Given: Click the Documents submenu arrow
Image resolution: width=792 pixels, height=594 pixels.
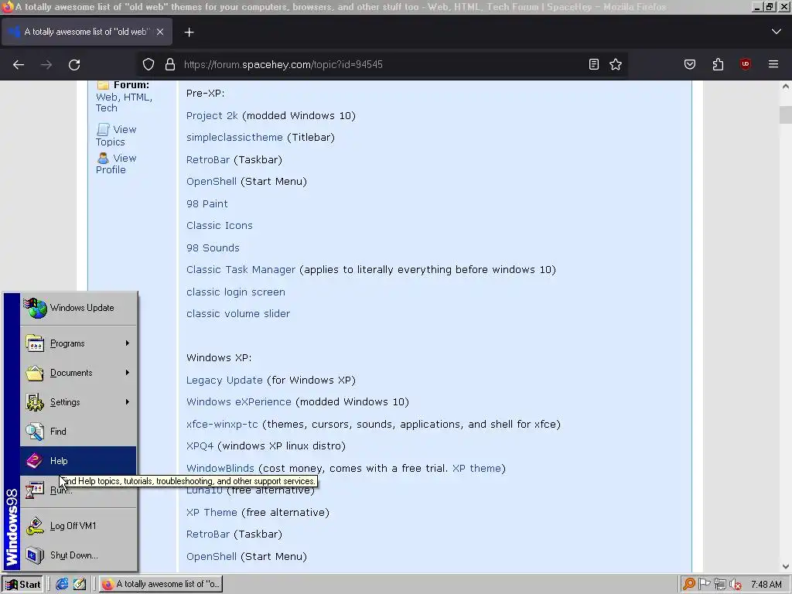Looking at the screenshot, I should coord(128,373).
